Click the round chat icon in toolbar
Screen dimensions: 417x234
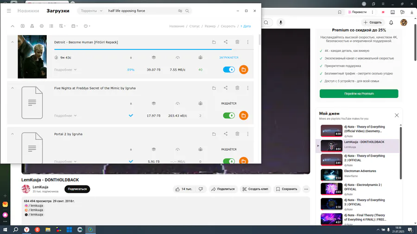click(42, 26)
